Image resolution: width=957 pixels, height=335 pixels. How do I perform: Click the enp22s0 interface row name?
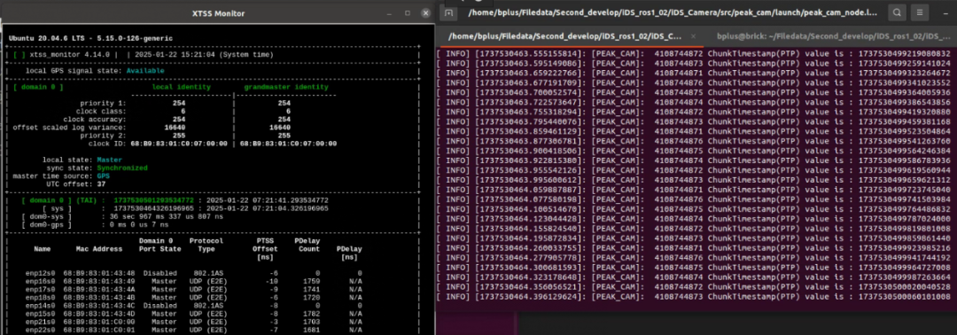point(40,330)
